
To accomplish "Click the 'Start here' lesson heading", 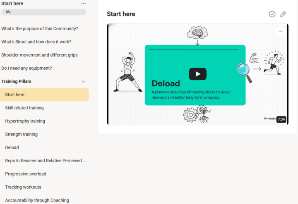I will point(121,14).
